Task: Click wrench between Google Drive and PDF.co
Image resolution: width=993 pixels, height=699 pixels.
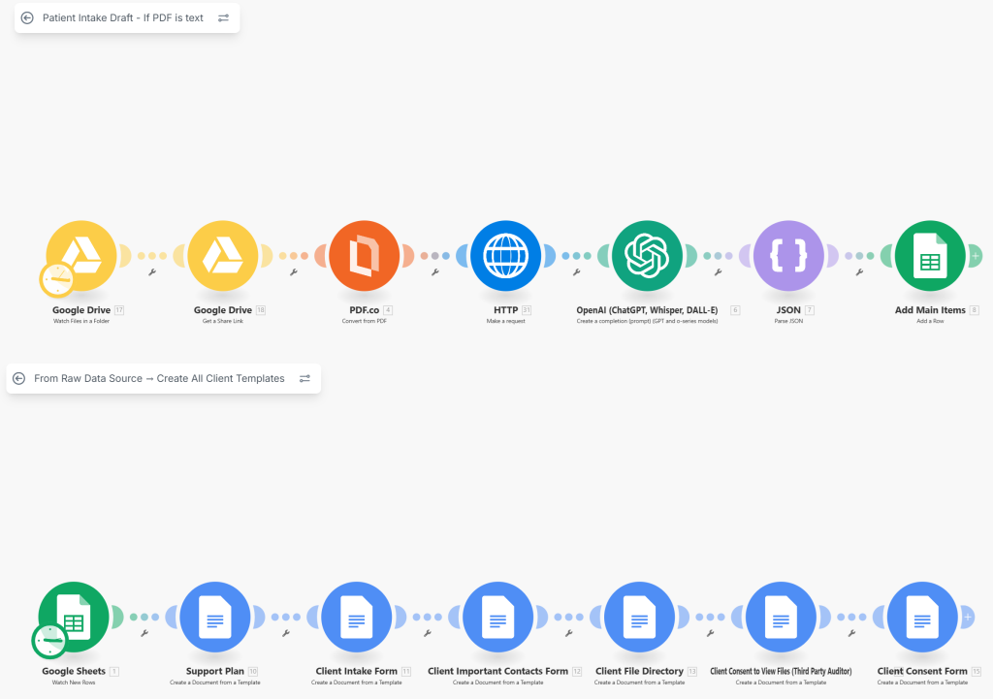Action: pyautogui.click(x=294, y=272)
